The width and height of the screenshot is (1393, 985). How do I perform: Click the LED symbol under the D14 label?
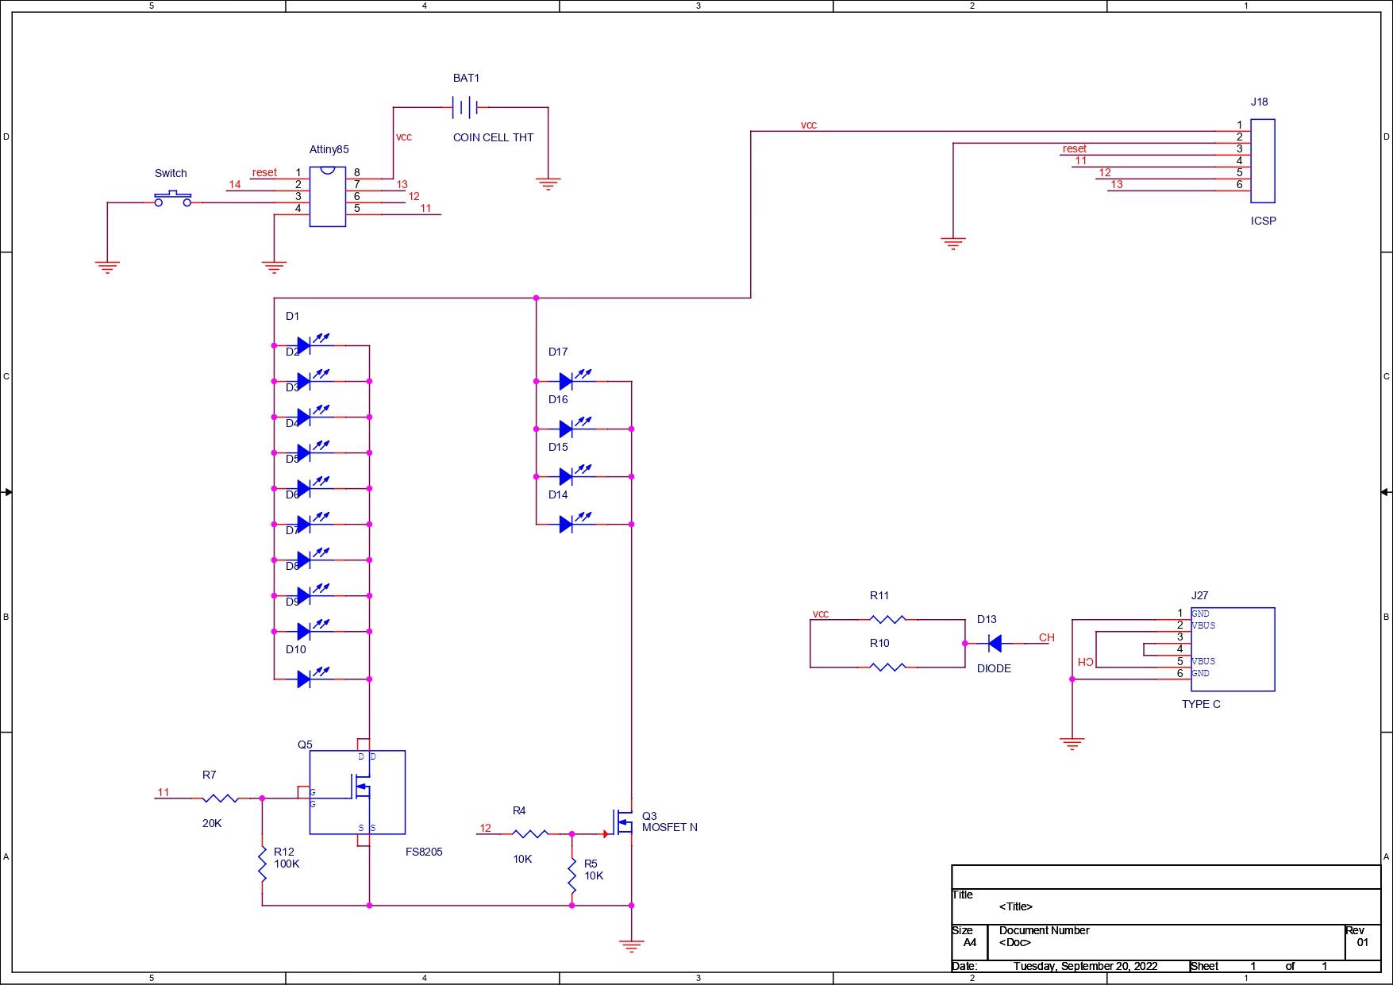click(575, 521)
